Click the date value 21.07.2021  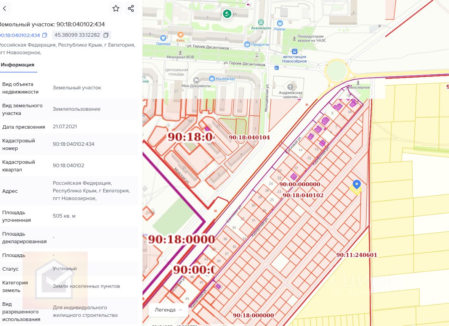point(65,126)
